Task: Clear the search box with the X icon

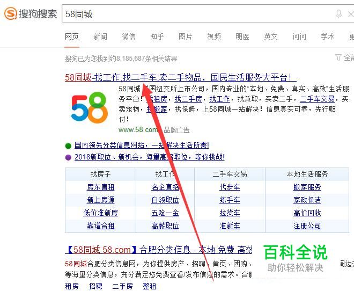Action: coord(351,14)
